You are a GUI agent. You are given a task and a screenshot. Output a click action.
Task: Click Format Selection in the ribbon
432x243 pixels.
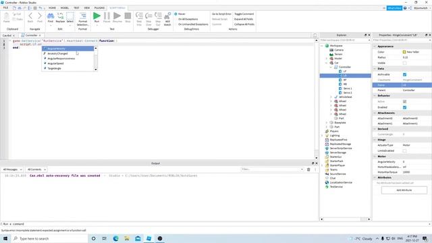click(82, 19)
